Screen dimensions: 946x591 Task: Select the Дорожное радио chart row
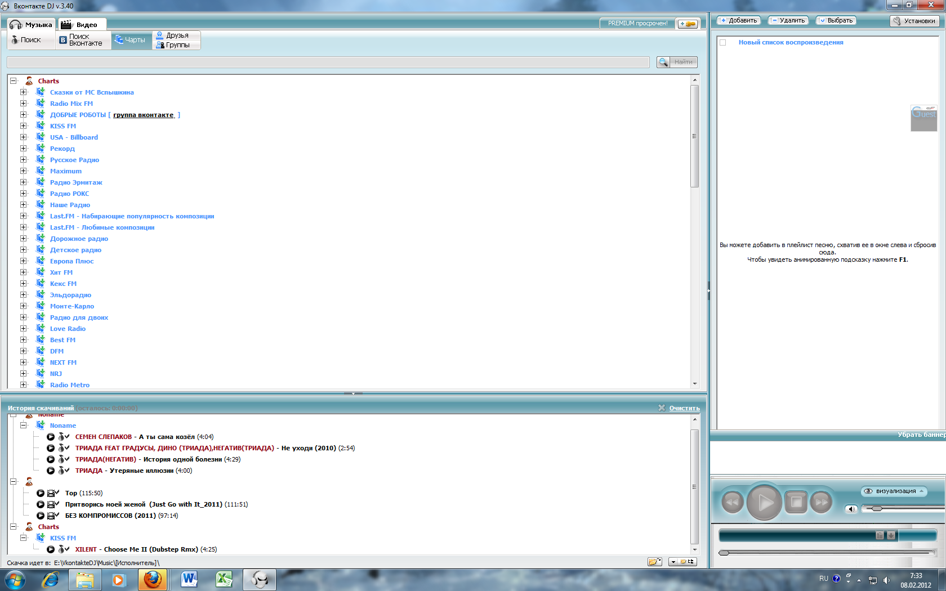(x=79, y=239)
